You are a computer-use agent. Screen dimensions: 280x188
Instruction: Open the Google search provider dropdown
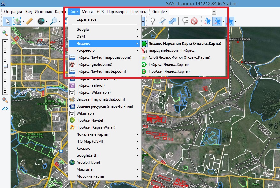point(160,12)
